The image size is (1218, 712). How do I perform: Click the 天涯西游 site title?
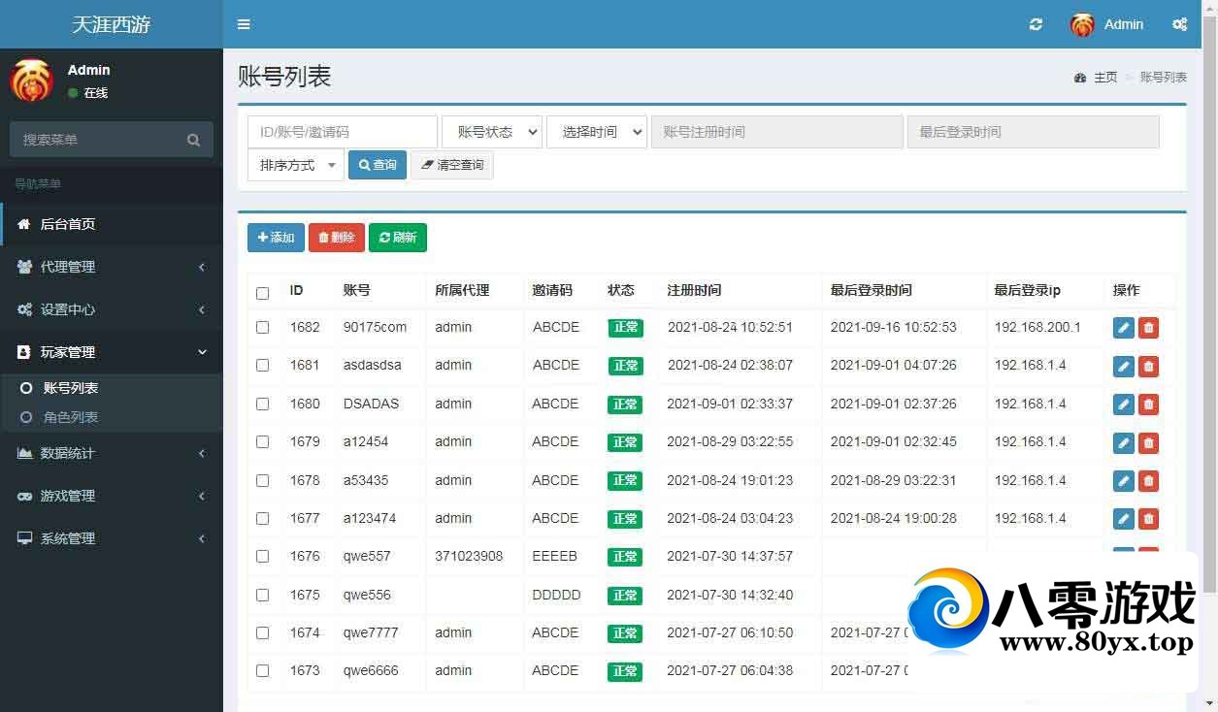[x=112, y=24]
